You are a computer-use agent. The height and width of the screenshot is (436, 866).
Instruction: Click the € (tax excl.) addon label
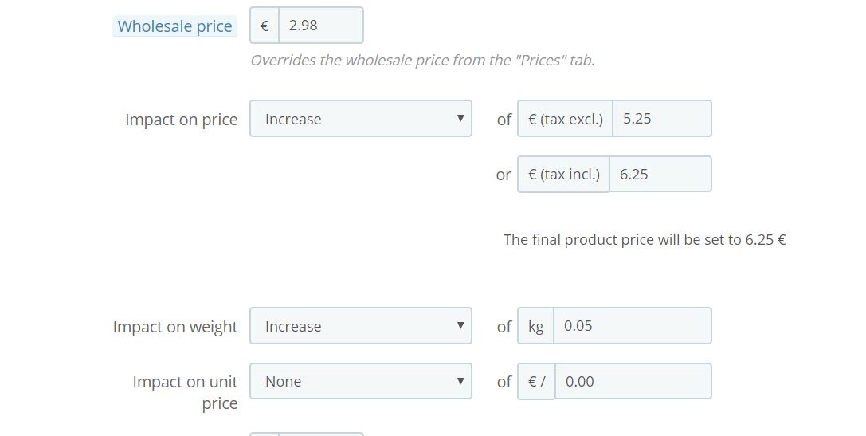(x=565, y=119)
